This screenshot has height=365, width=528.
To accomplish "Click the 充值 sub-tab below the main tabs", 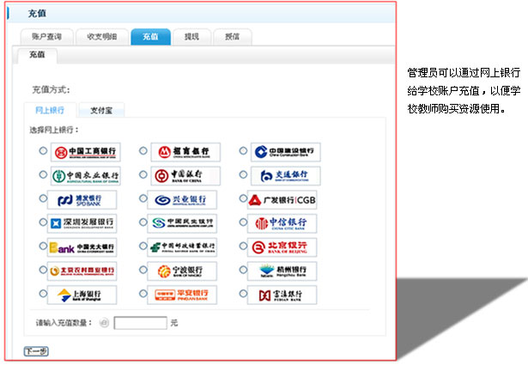I will [37, 55].
